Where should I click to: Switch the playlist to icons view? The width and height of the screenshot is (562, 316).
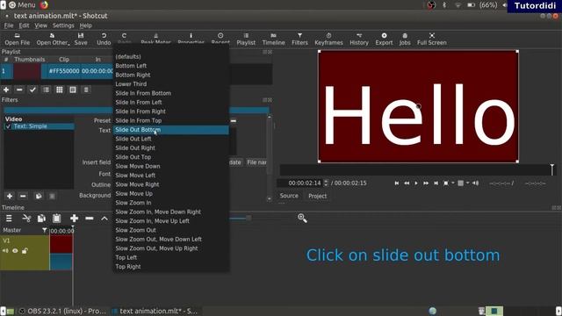click(73, 90)
